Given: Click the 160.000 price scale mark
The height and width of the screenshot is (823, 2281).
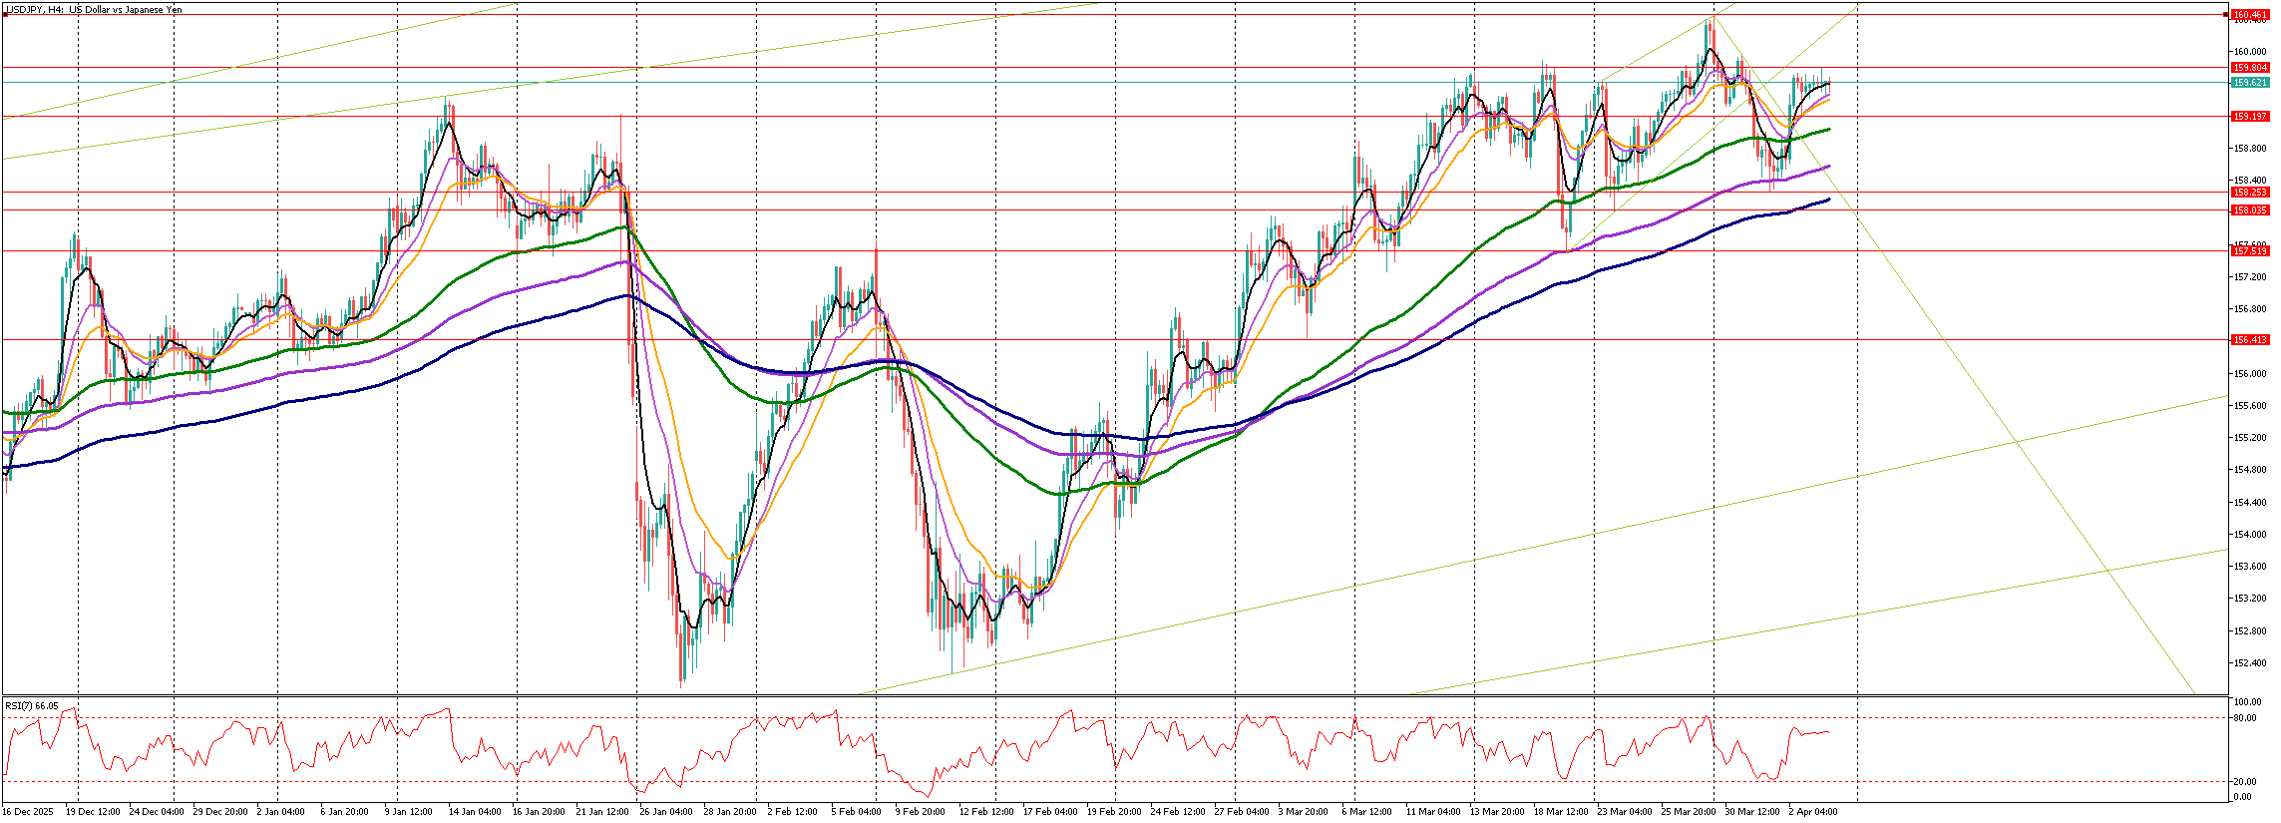Looking at the screenshot, I should coord(2248,52).
